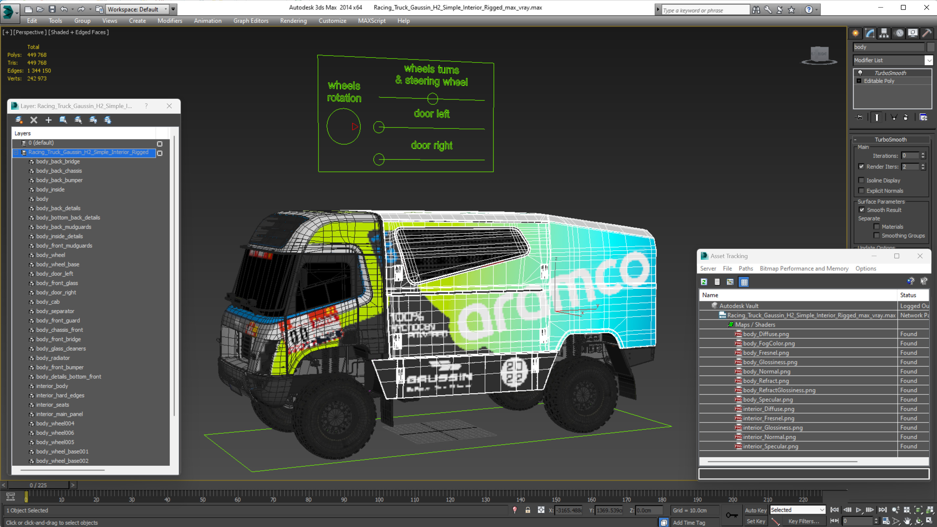Open Paths menu in Asset Tracking
This screenshot has width=937, height=527.
pos(746,268)
